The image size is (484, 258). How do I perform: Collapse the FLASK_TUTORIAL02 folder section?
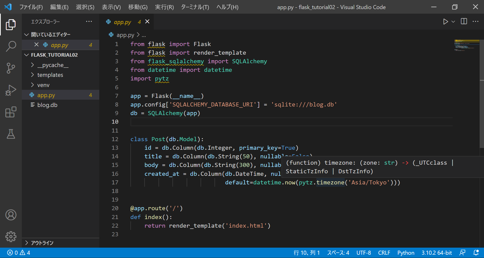pyautogui.click(x=26, y=55)
